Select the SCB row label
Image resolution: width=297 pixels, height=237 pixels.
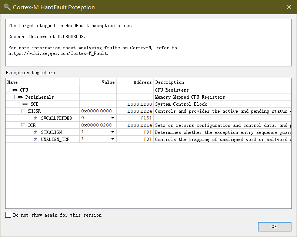34,104
